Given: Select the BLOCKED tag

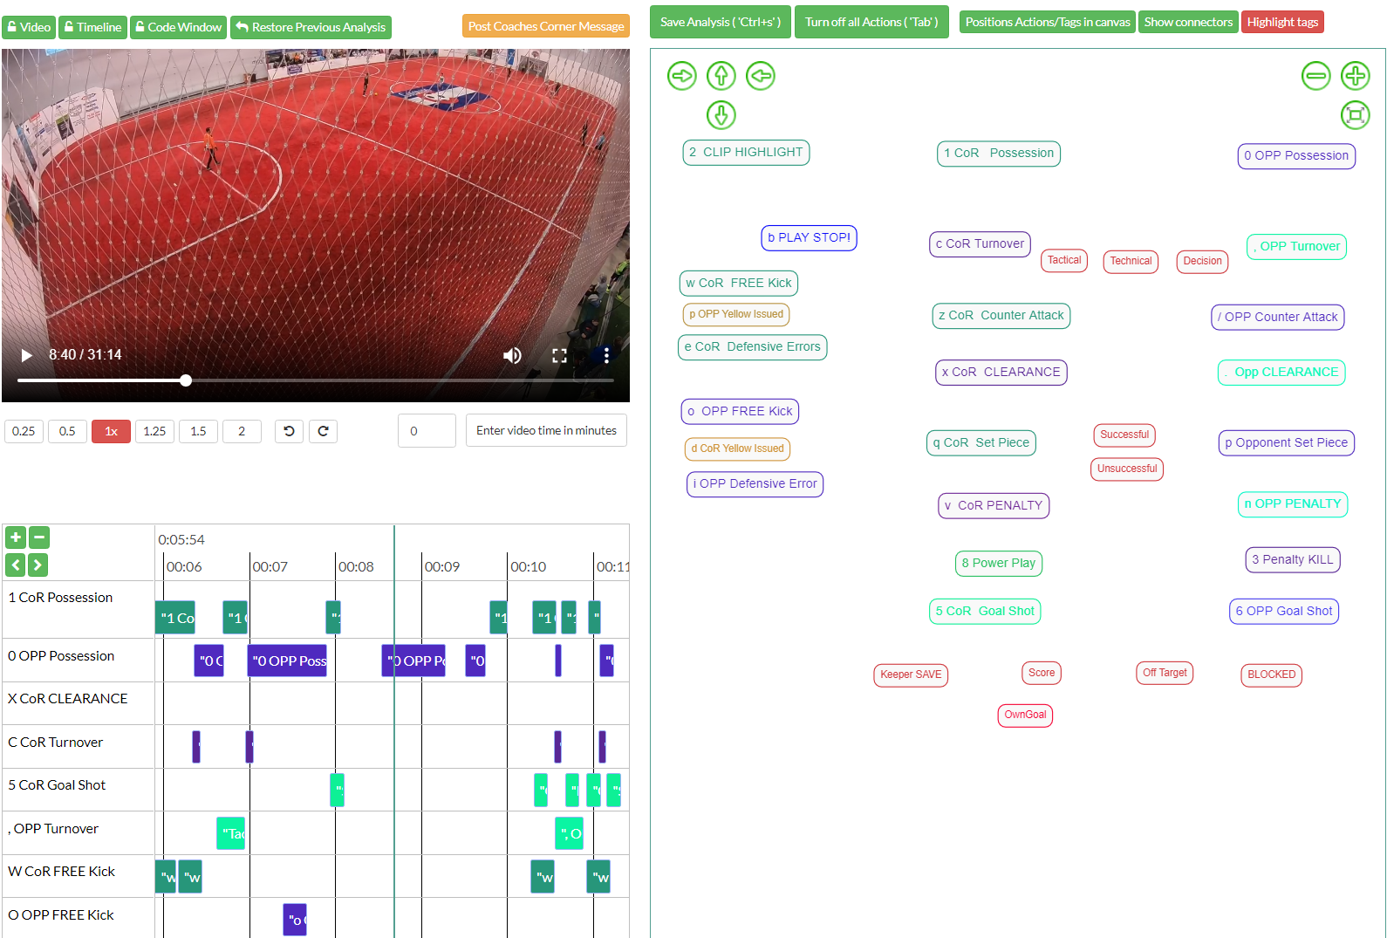Looking at the screenshot, I should pyautogui.click(x=1271, y=674).
